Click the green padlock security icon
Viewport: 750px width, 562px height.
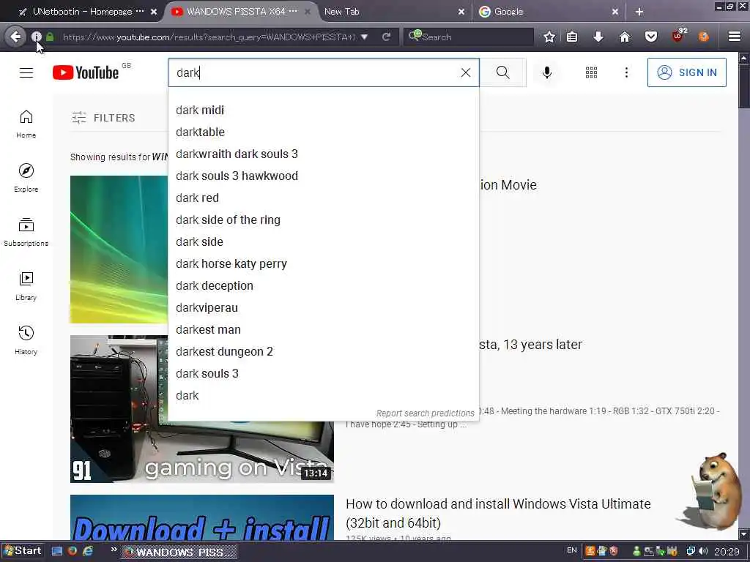pos(51,37)
